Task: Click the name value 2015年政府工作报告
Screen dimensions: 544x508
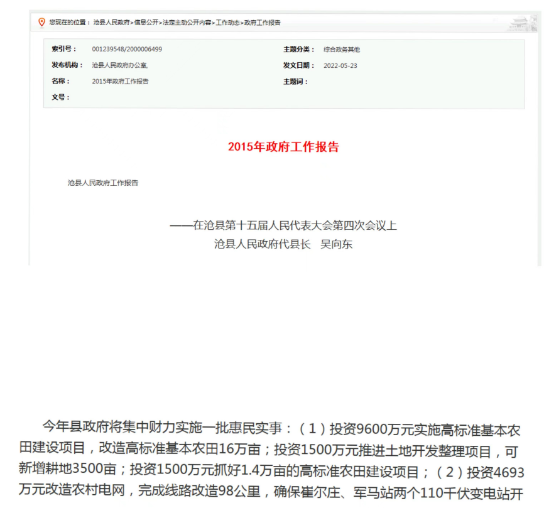Action: [x=120, y=82]
